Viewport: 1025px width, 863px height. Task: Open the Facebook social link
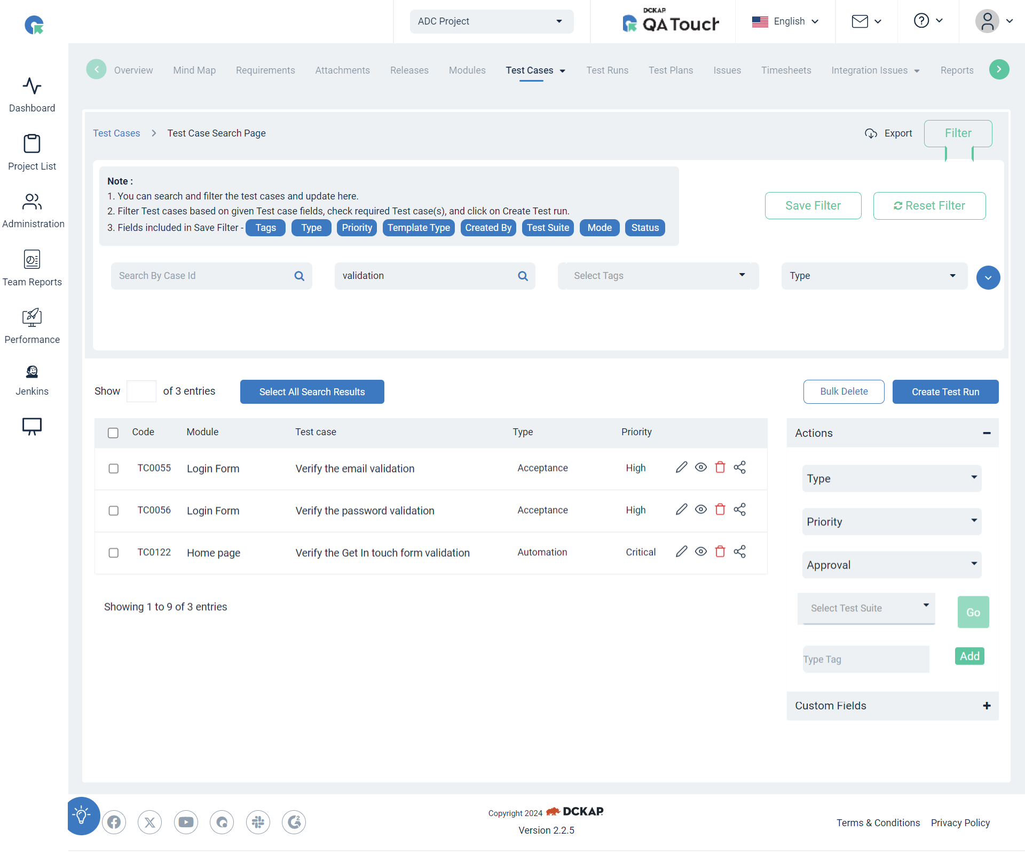(114, 822)
